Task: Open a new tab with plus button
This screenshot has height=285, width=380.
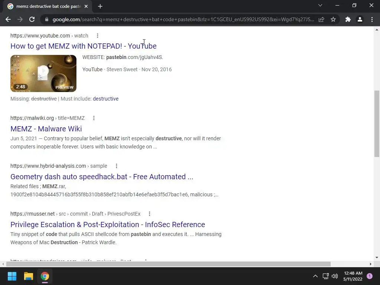Action: click(100, 6)
